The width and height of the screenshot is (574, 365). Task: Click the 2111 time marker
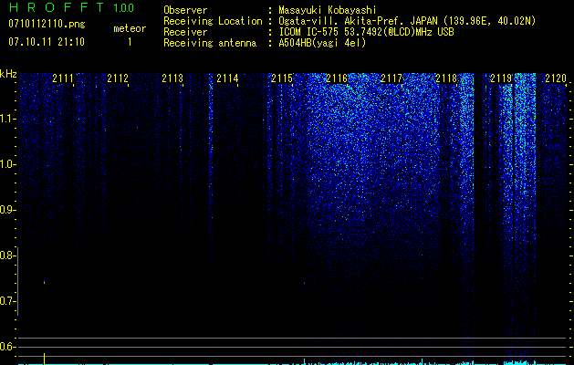pos(63,78)
